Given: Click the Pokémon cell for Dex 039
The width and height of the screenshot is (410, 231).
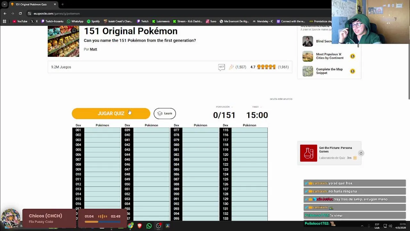Looking at the screenshot, I should pos(151,130).
